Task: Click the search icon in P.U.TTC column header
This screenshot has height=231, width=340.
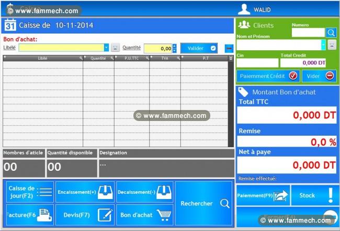Action: 147,58
